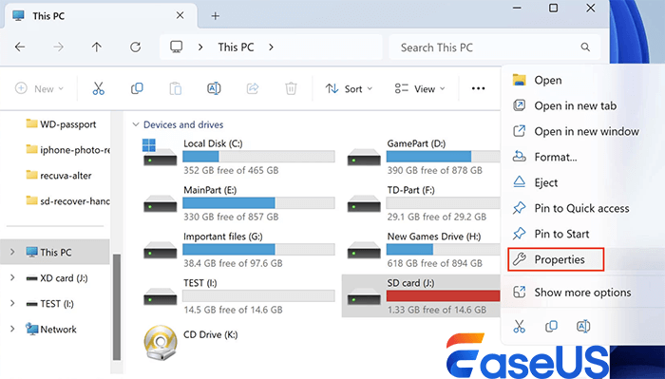Select the GamePart (D:) drive icon
This screenshot has width=665, height=379.
pyautogui.click(x=364, y=157)
